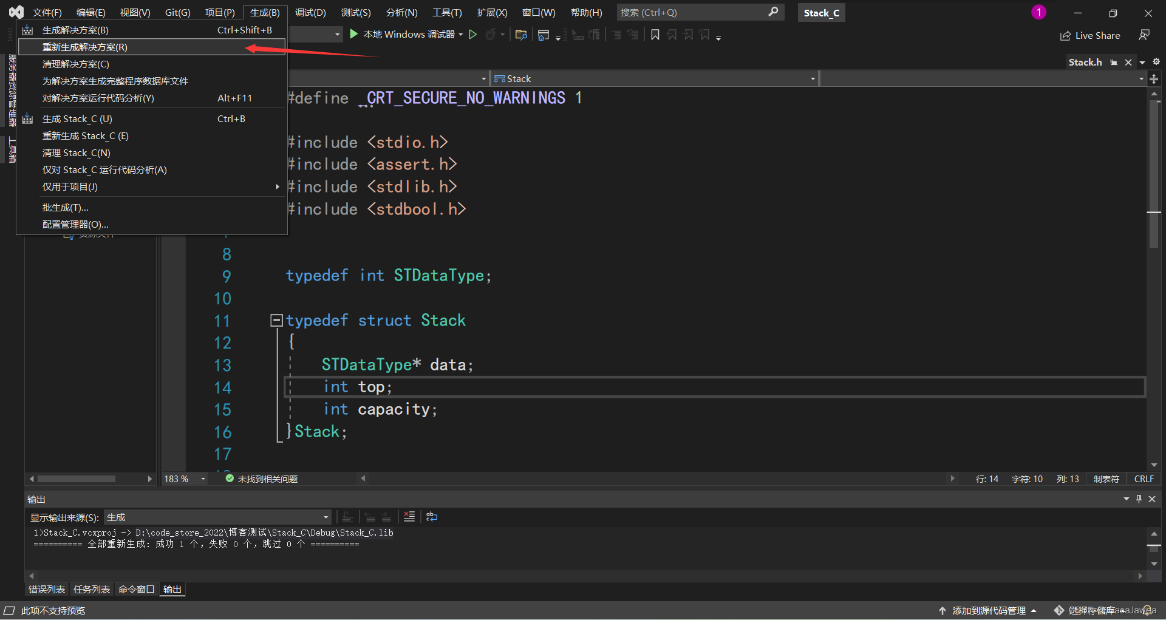Switch to the 错误列表 tab

pyautogui.click(x=47, y=590)
